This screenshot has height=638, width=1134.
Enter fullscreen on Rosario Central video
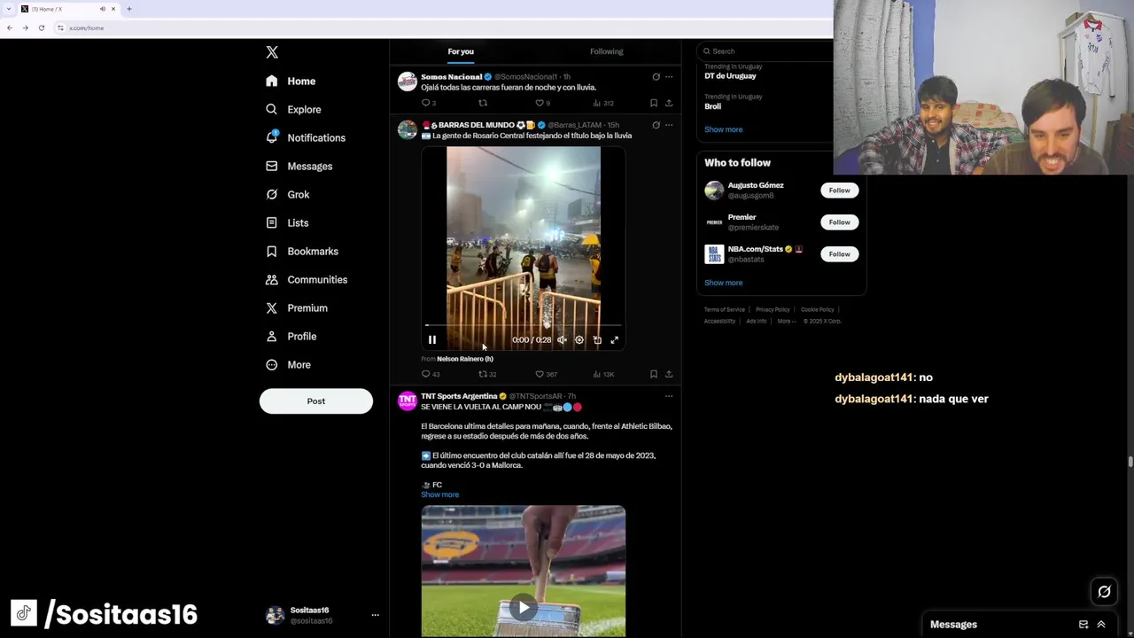615,339
